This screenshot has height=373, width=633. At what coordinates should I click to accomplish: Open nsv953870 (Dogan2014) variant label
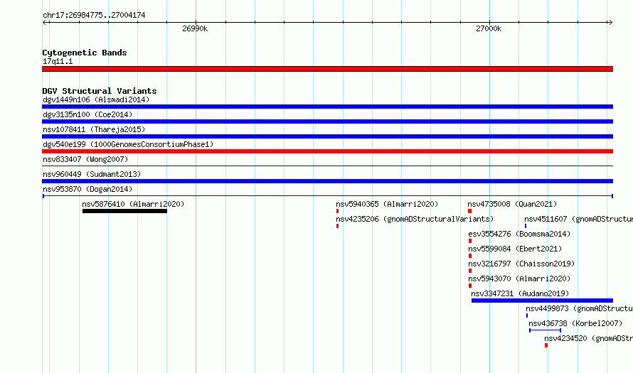tap(87, 189)
